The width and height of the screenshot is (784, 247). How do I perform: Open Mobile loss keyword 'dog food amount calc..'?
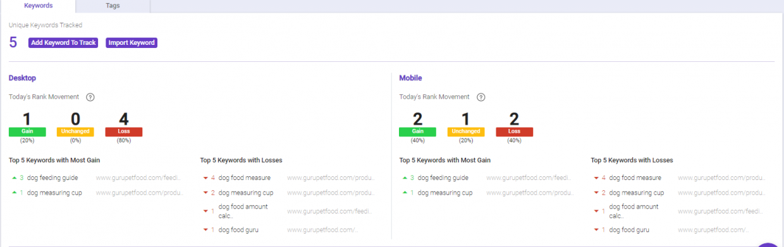click(x=634, y=211)
